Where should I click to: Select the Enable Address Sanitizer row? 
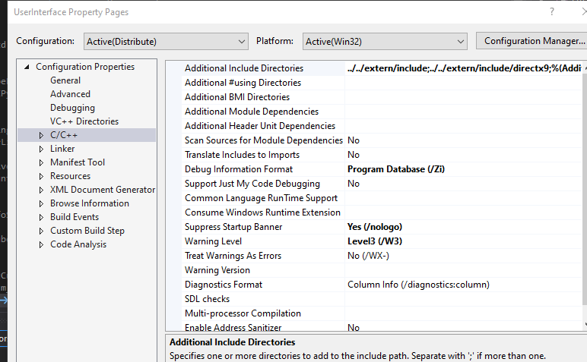(382, 326)
